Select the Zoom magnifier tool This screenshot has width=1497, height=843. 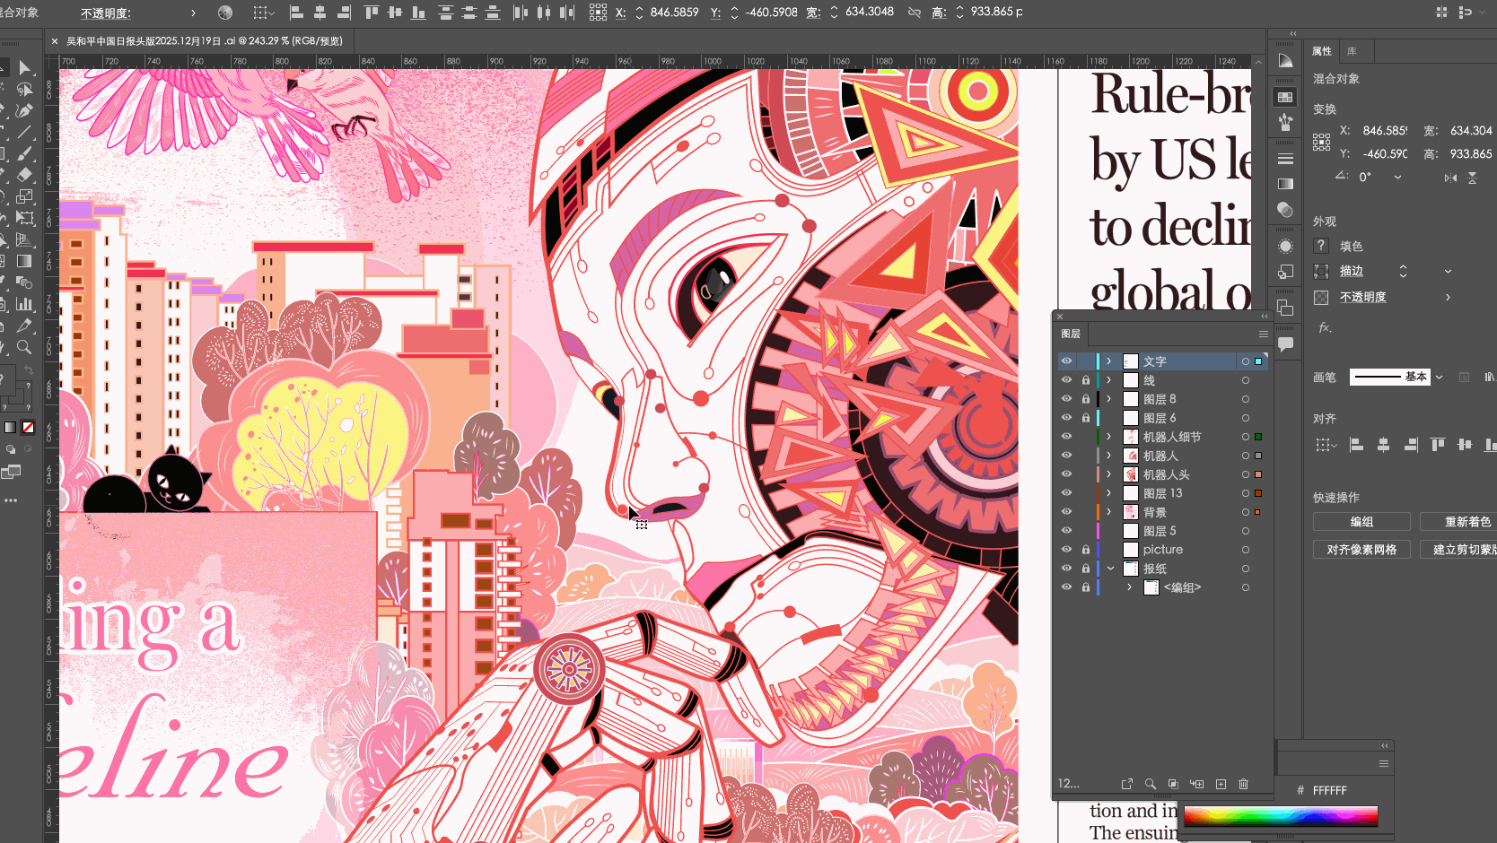[x=24, y=347]
